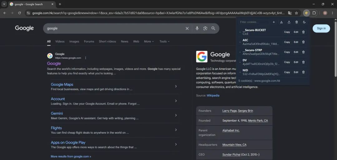Viewport: 337px width, 160px height.
Task: Select the All results tab
Action: pyautogui.click(x=49, y=41)
